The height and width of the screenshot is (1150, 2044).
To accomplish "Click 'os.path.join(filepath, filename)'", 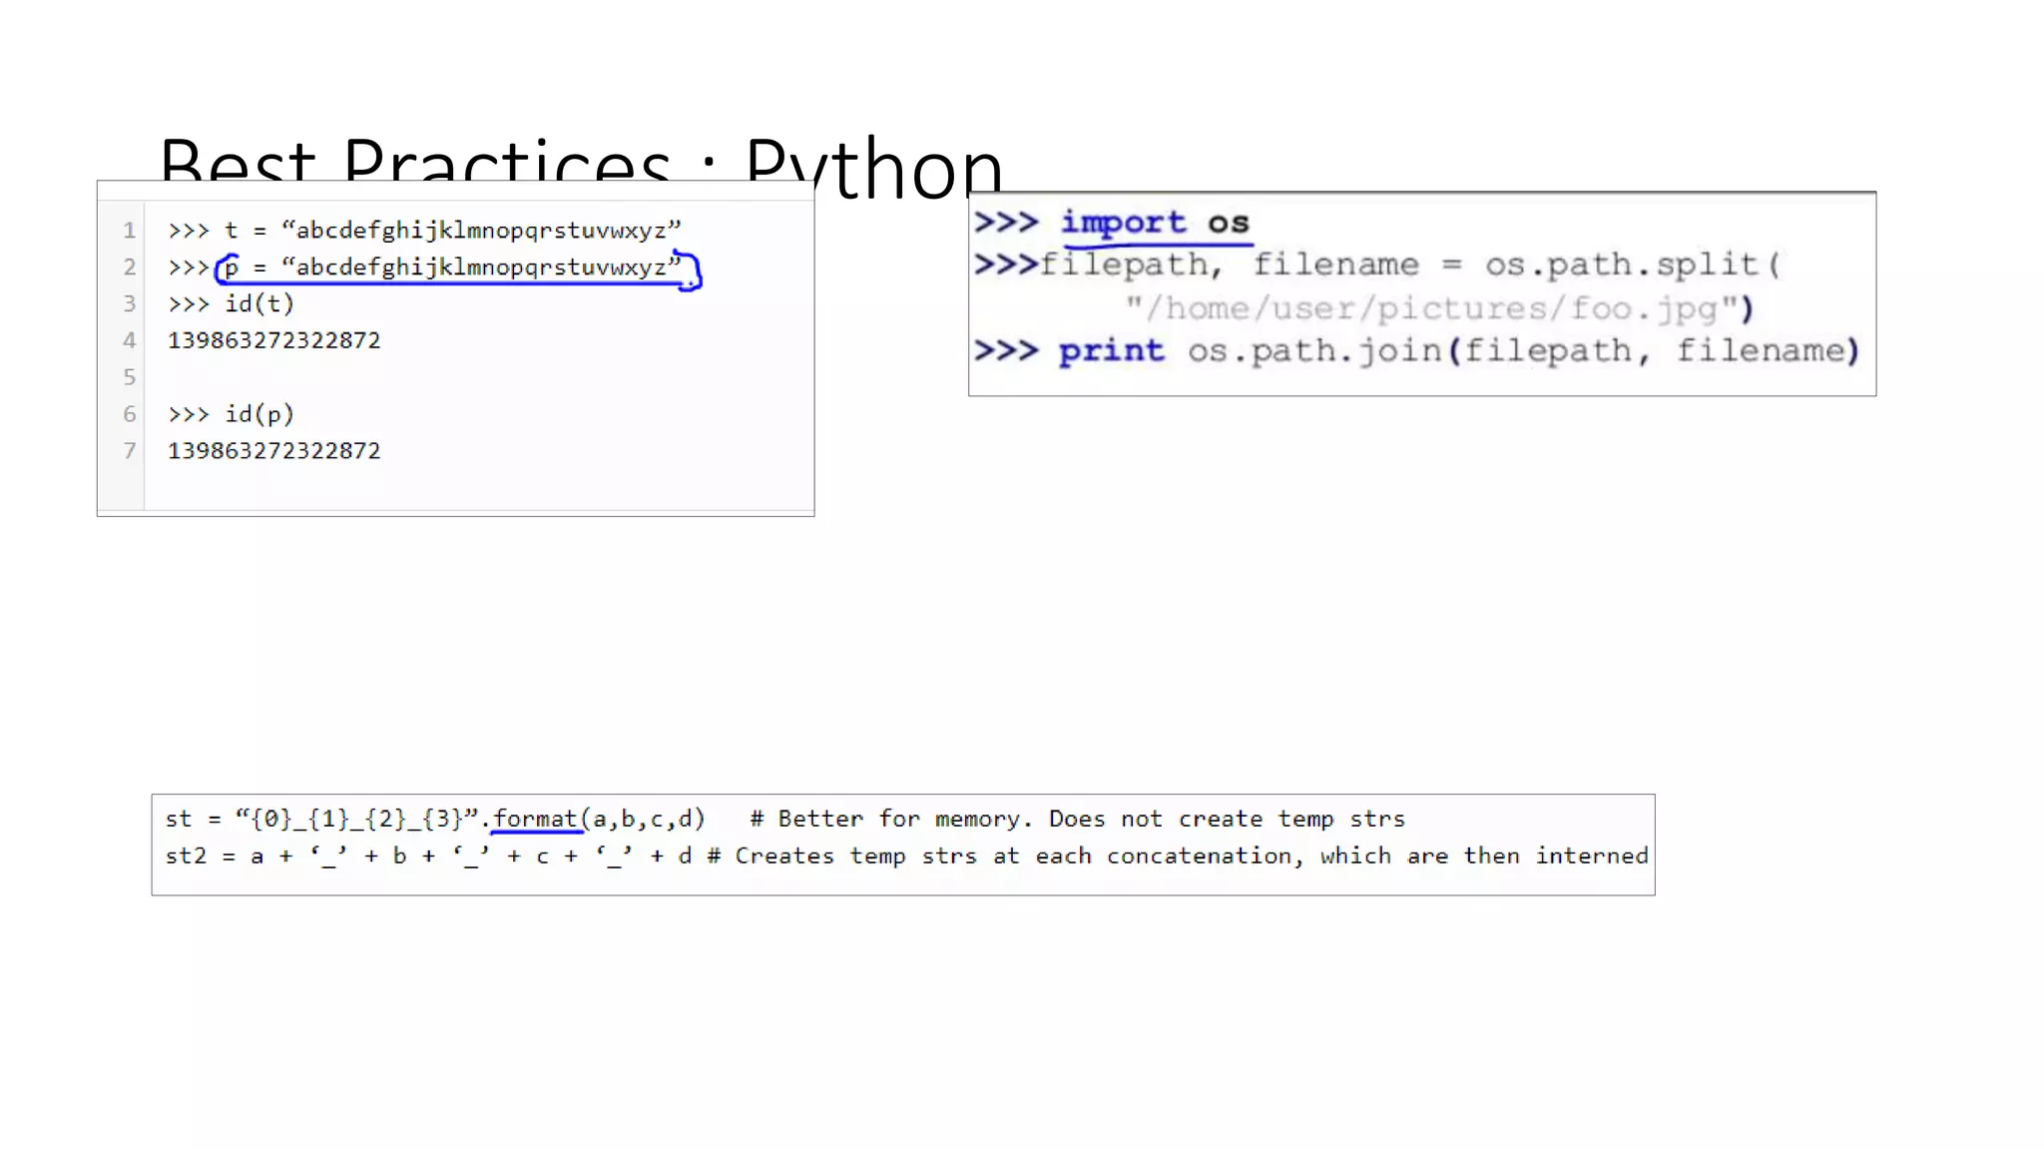I will tap(1523, 351).
